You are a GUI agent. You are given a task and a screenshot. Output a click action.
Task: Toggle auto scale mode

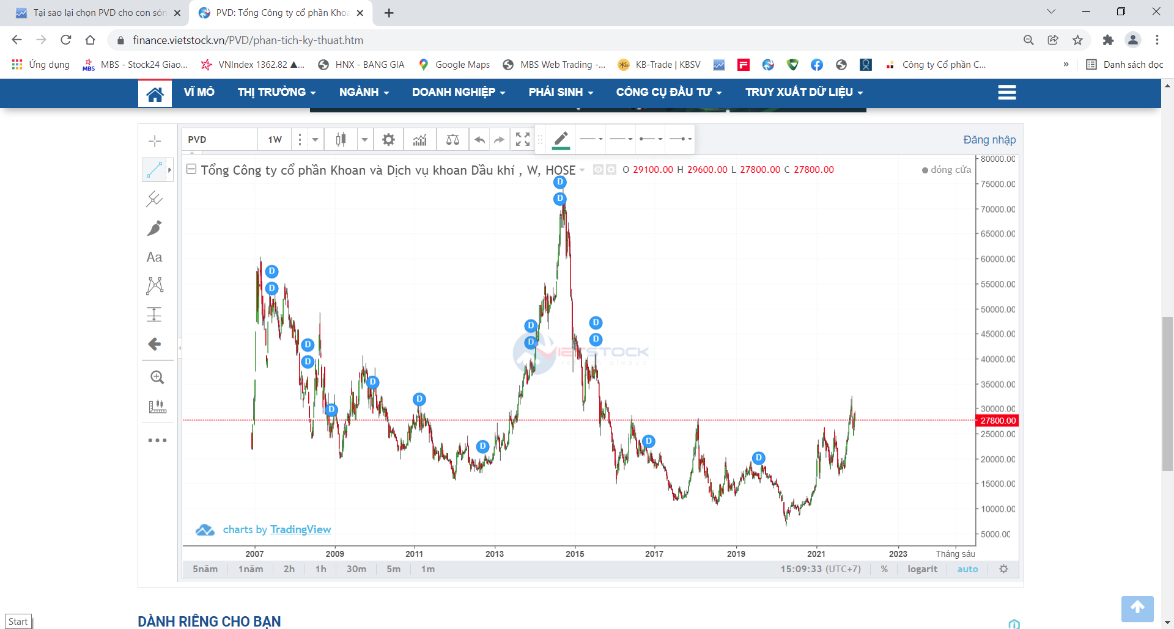tap(967, 569)
